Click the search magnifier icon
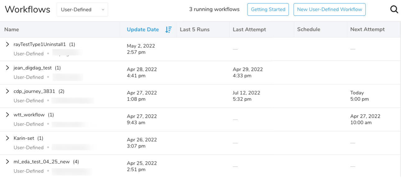 [394, 10]
